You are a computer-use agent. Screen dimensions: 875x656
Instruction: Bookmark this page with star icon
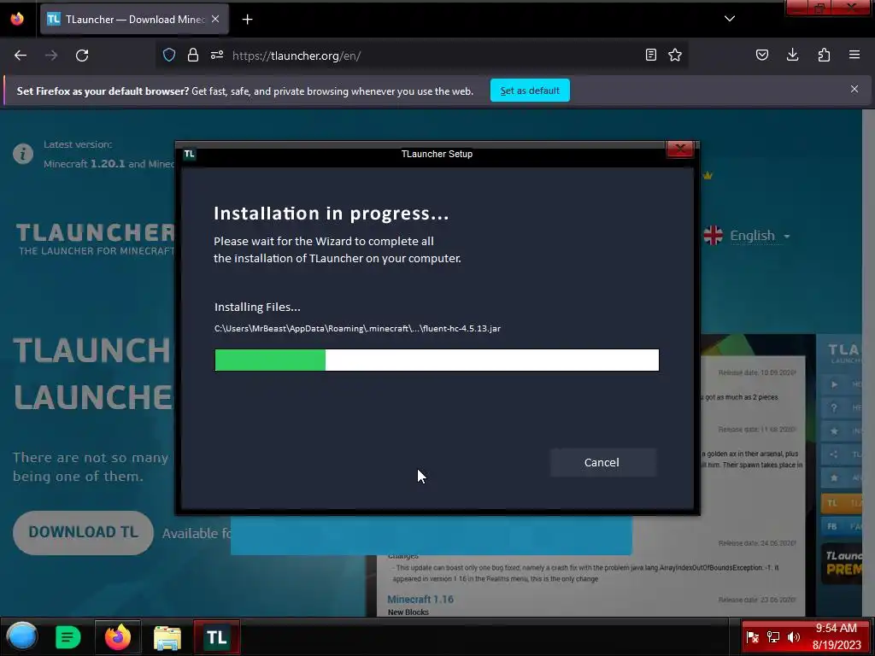coord(675,55)
